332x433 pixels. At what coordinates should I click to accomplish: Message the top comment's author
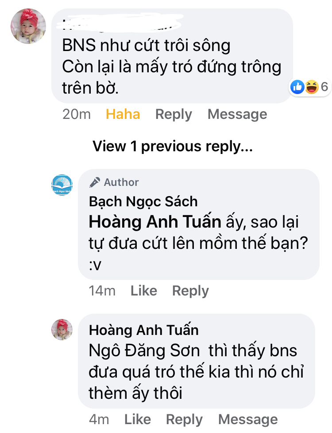tap(237, 114)
